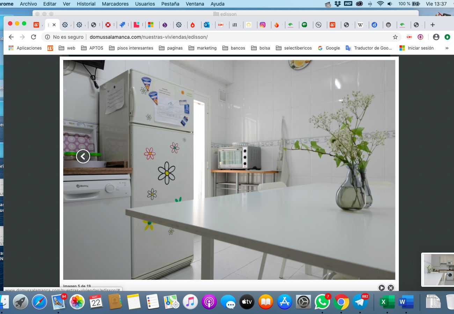Go to previous image in gallery

click(x=83, y=156)
